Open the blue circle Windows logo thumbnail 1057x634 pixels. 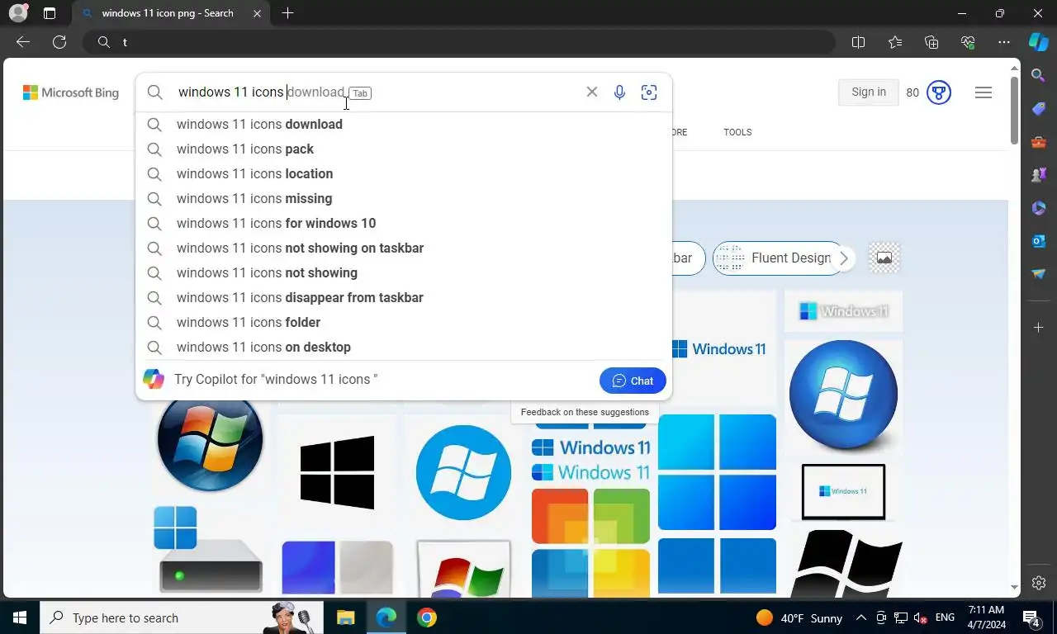(x=463, y=472)
